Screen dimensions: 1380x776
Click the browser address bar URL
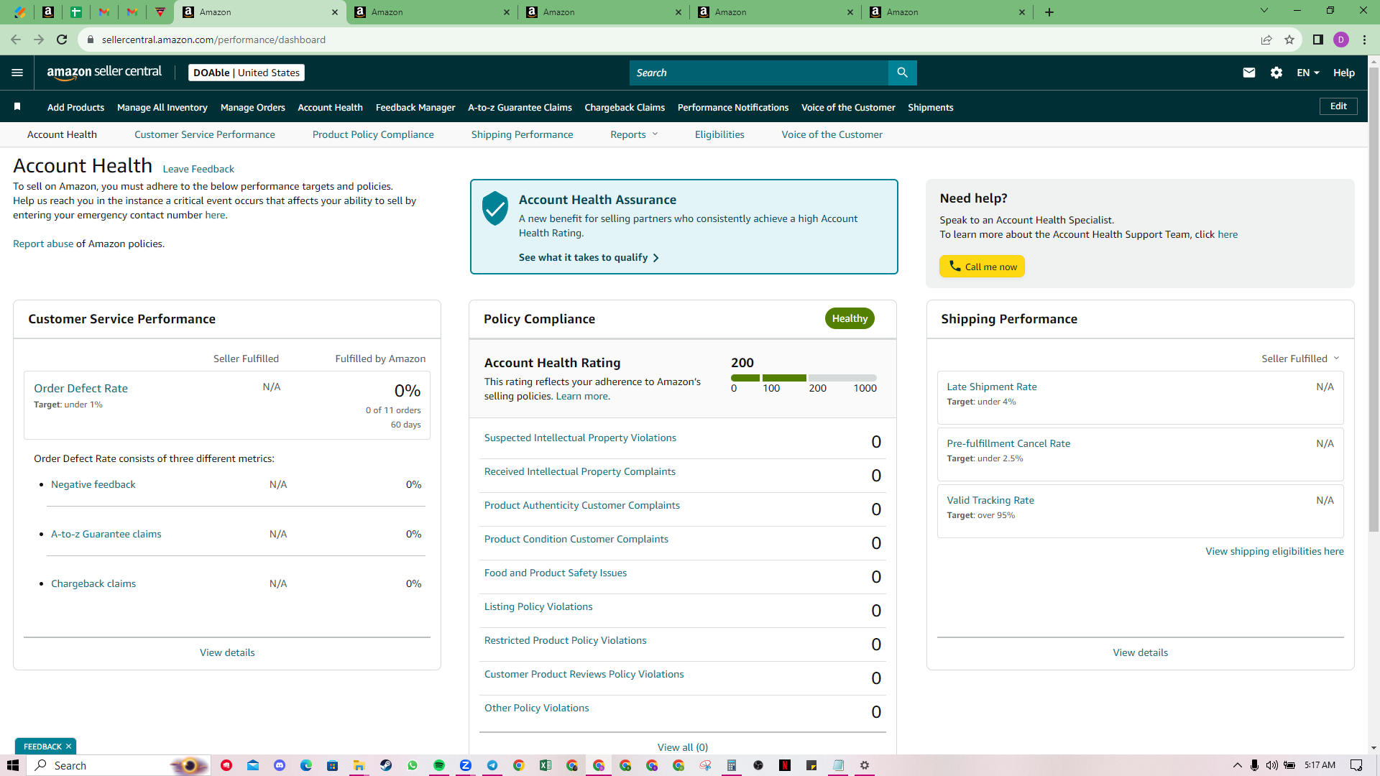pyautogui.click(x=213, y=40)
